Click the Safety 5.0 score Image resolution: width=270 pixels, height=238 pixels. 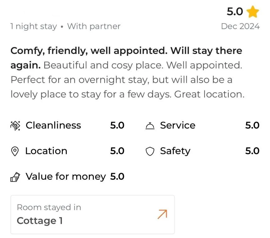pyautogui.click(x=253, y=151)
